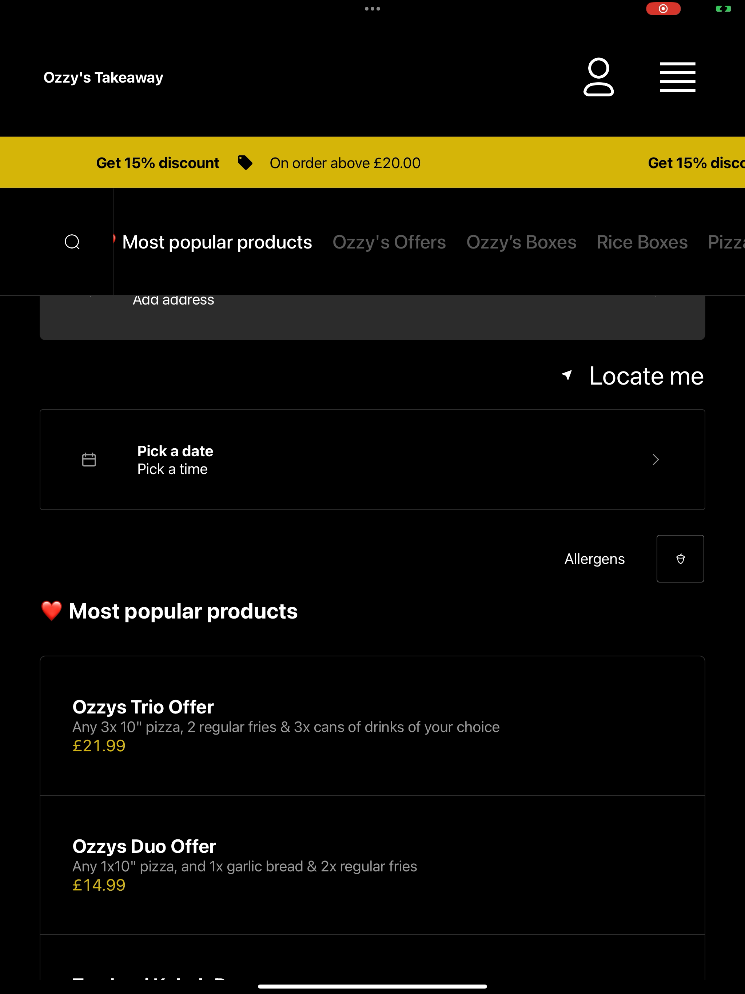Open the Pick a date time selector

click(x=372, y=460)
